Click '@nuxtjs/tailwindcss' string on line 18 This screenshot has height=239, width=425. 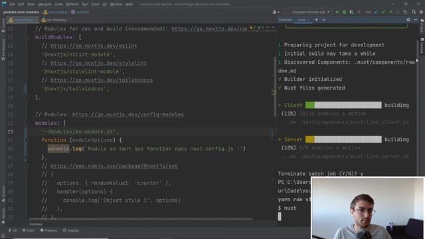click(74, 89)
